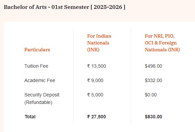Click the $332.00 academic fee value

(x=153, y=80)
